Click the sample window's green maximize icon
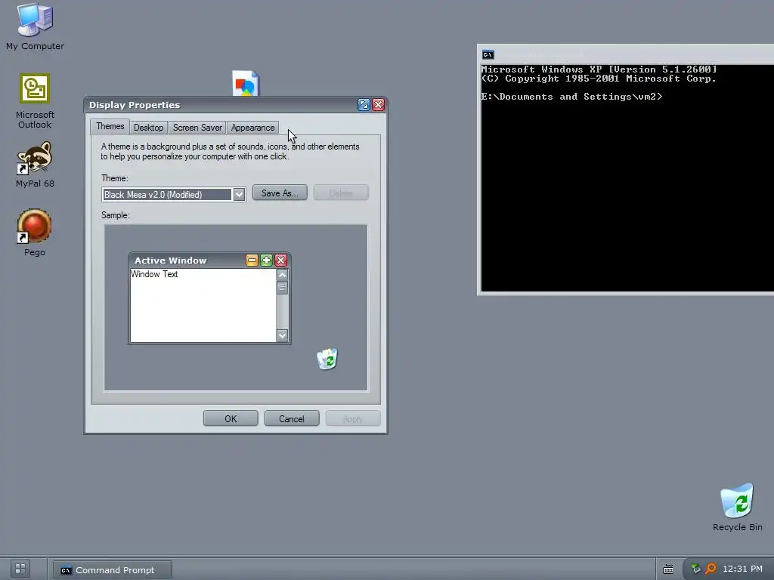Image resolution: width=774 pixels, height=580 pixels. click(x=267, y=261)
